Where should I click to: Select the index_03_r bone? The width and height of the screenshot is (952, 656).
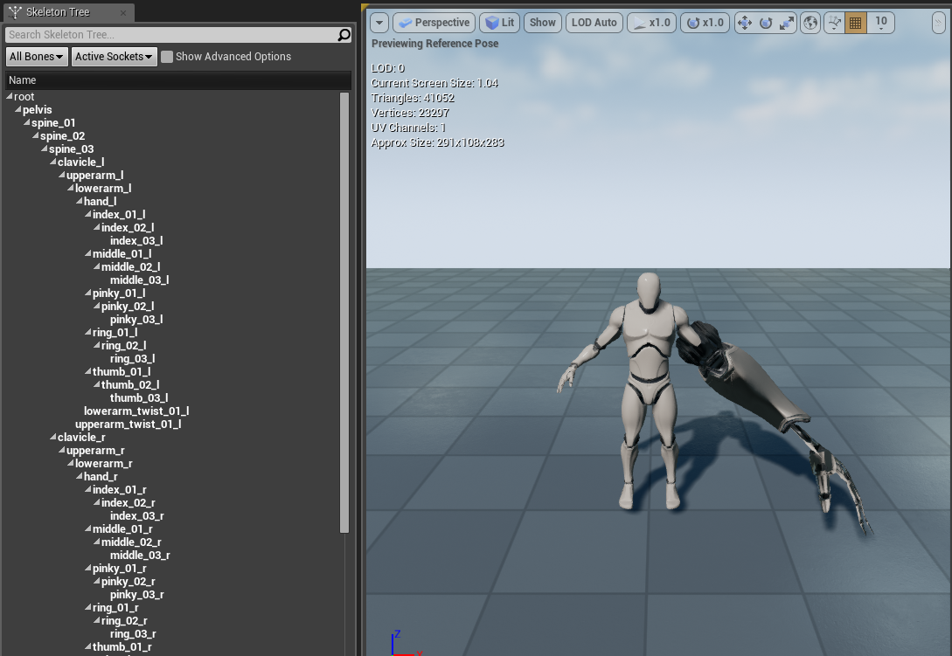coord(137,516)
